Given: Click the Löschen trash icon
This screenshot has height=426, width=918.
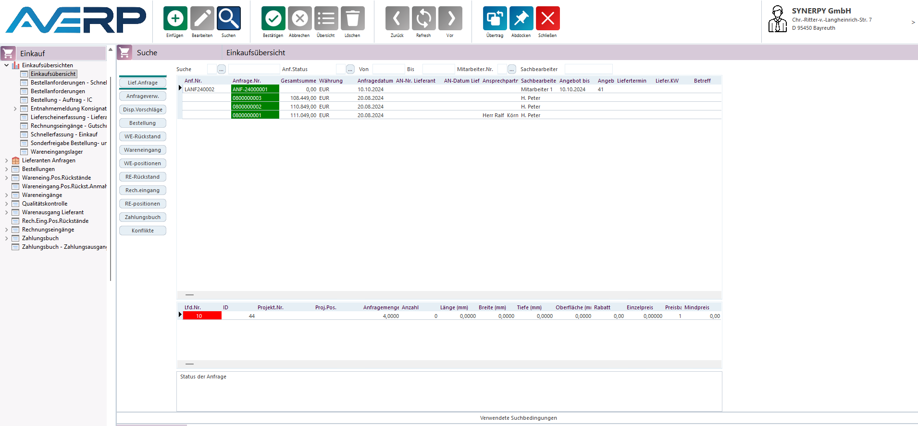Looking at the screenshot, I should point(352,19).
